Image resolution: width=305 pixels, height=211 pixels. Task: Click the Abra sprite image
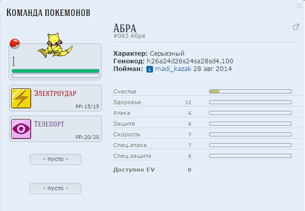click(55, 45)
